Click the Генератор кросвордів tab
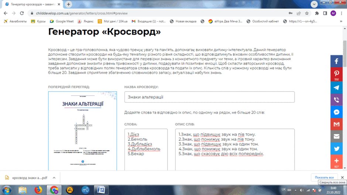The image size is (347, 195). click(x=32, y=4)
